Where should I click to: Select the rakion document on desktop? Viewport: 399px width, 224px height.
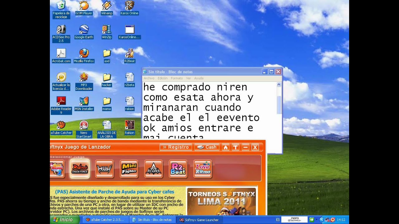(x=129, y=104)
